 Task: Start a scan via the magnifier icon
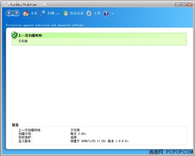[x=43, y=13]
